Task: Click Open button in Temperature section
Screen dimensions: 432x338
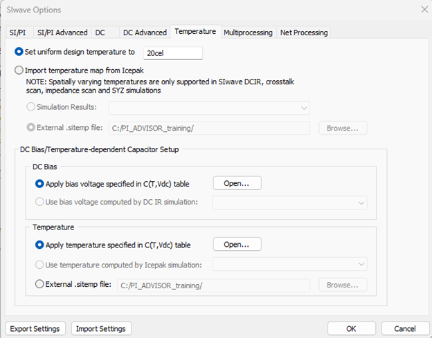Action: tap(237, 245)
